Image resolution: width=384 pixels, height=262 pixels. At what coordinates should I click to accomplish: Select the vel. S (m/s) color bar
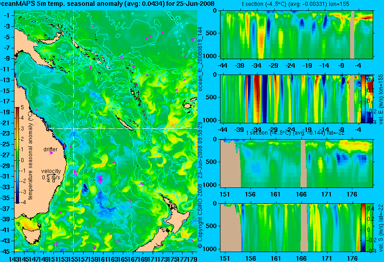pyautogui.click(x=363, y=228)
